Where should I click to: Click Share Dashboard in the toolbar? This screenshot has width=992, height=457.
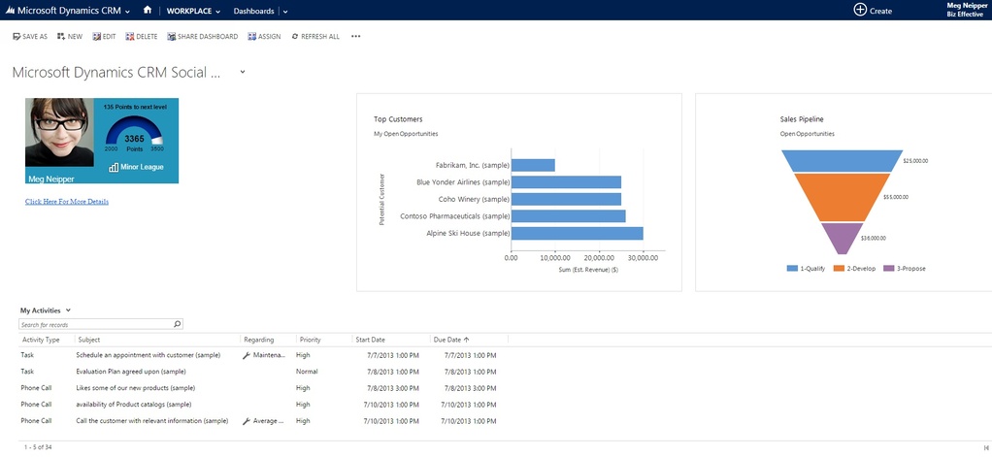tap(203, 37)
